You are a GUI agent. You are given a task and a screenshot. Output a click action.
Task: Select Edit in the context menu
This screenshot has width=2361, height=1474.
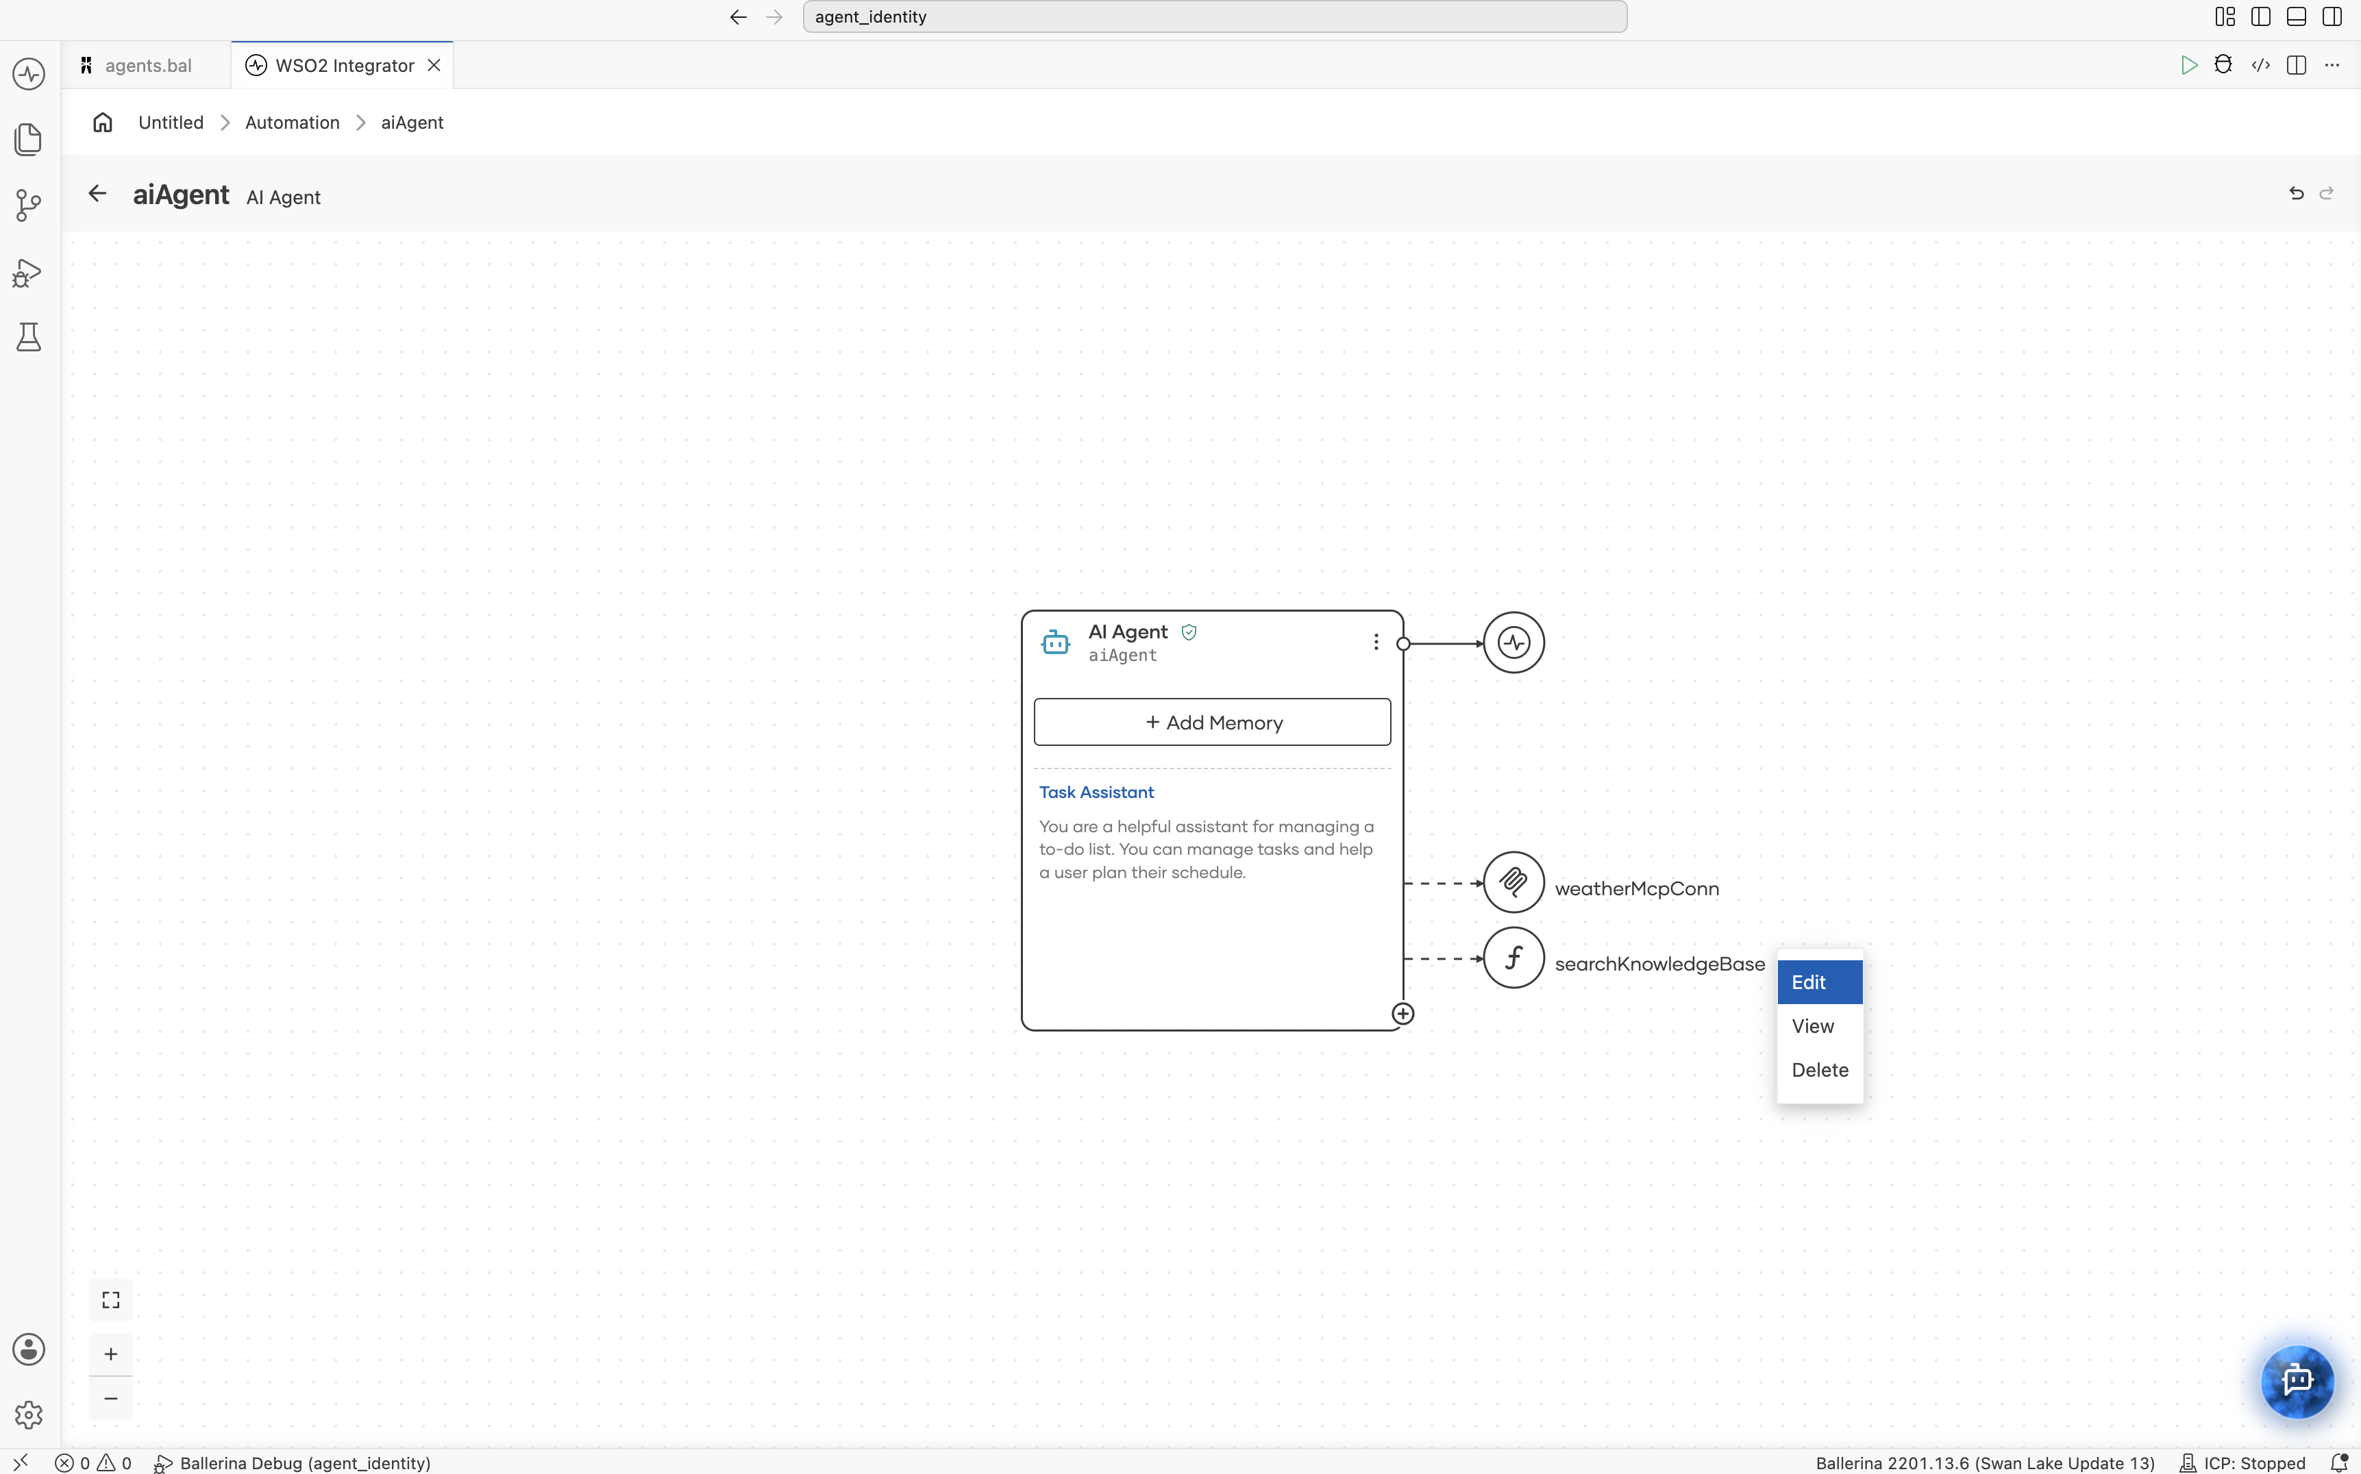(1820, 982)
